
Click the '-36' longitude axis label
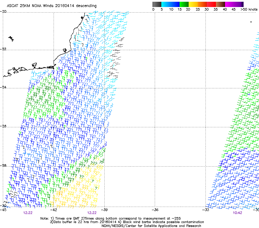tap(155, 210)
